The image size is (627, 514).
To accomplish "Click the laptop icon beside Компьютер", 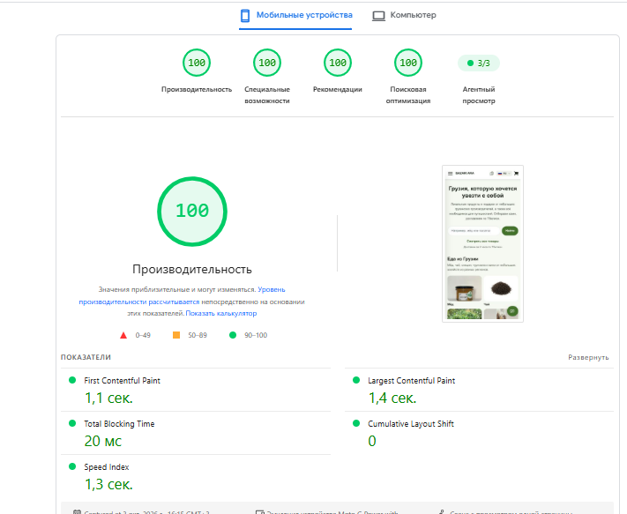I will (378, 16).
